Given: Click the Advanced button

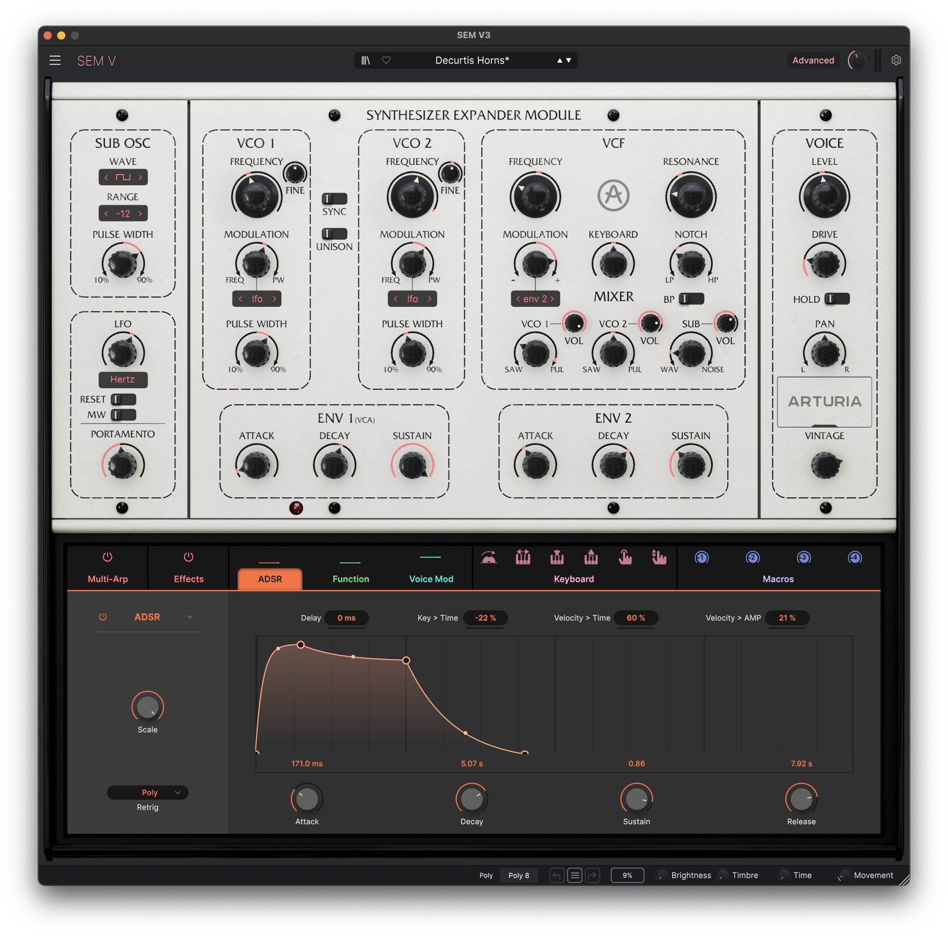Looking at the screenshot, I should tap(813, 60).
